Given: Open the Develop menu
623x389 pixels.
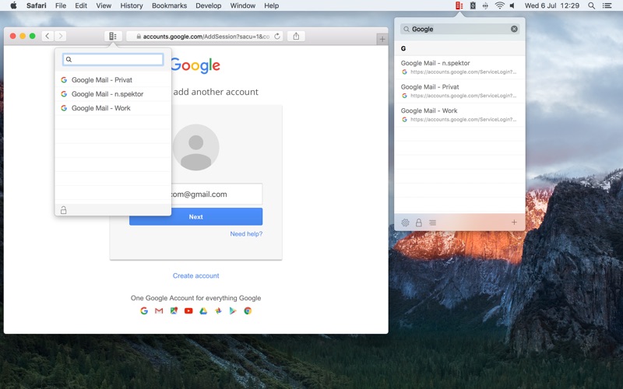Looking at the screenshot, I should pyautogui.click(x=209, y=5).
